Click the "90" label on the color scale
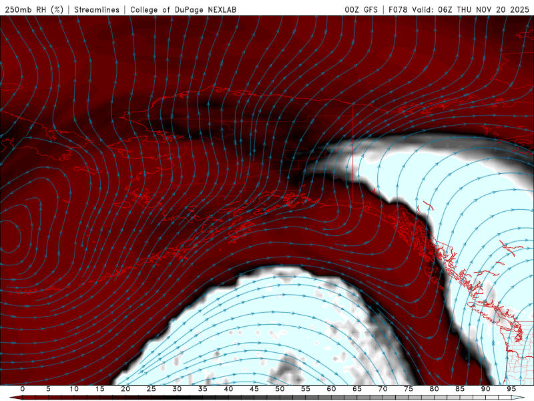This screenshot has width=534, height=401. tap(485, 389)
